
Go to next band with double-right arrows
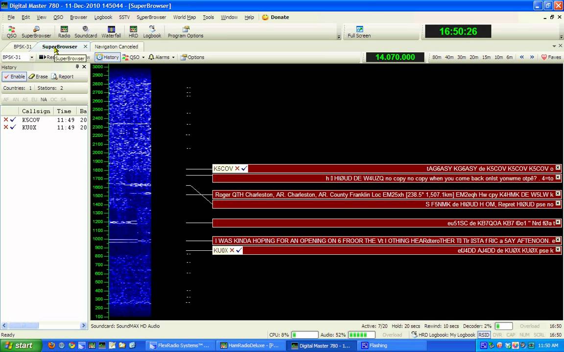click(532, 57)
